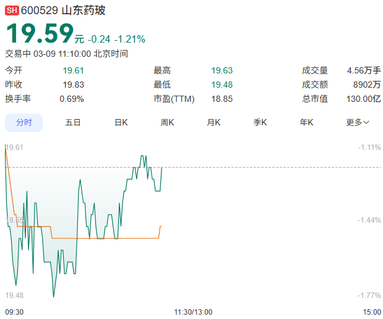Image resolution: width=383 pixels, height=319 pixels.
Task: Switch to the 五日 five-day tab
Action: [73, 122]
